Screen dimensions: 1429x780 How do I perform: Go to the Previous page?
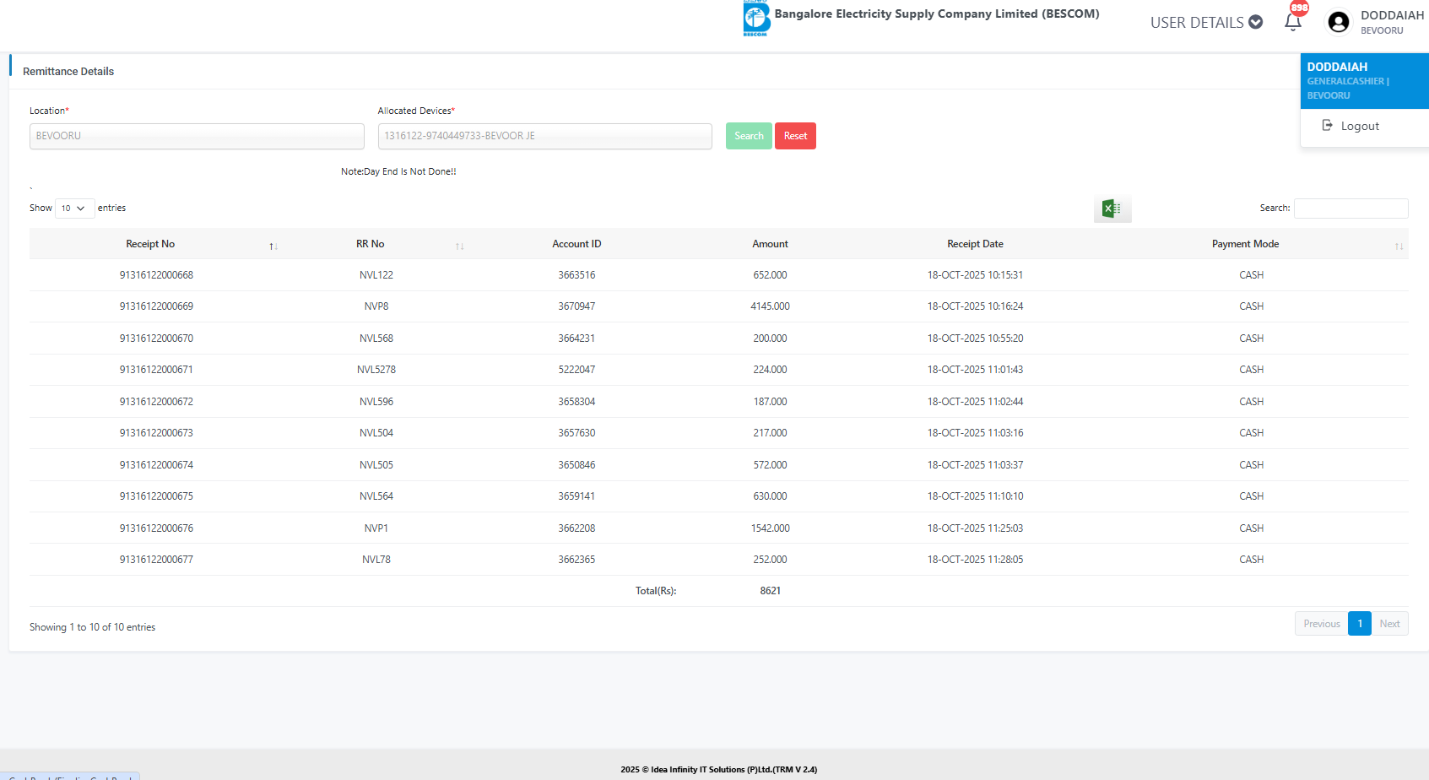tap(1321, 624)
